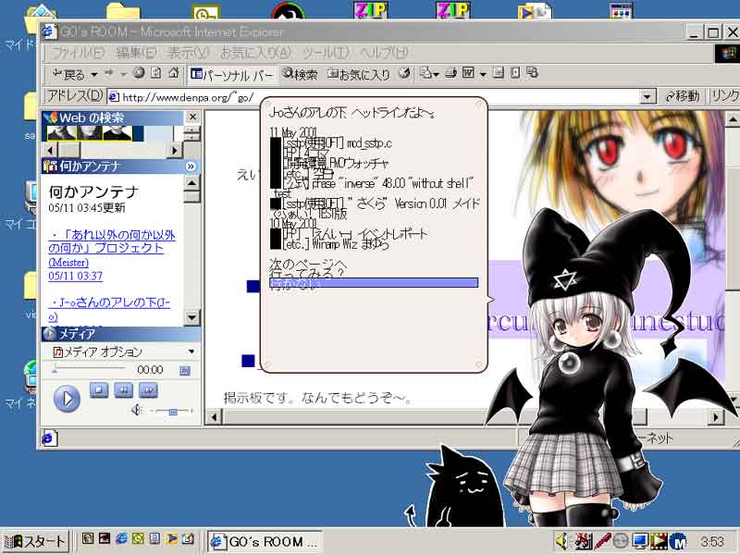Go back with the 戻る button
Viewport: 740px width, 555px height.
click(68, 74)
